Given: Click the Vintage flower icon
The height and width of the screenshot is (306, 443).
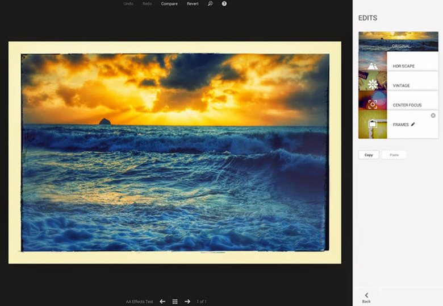Looking at the screenshot, I should pyautogui.click(x=373, y=85).
